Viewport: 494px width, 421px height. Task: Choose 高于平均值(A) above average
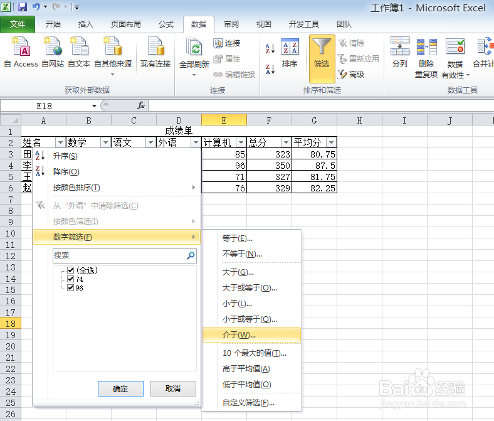point(251,369)
